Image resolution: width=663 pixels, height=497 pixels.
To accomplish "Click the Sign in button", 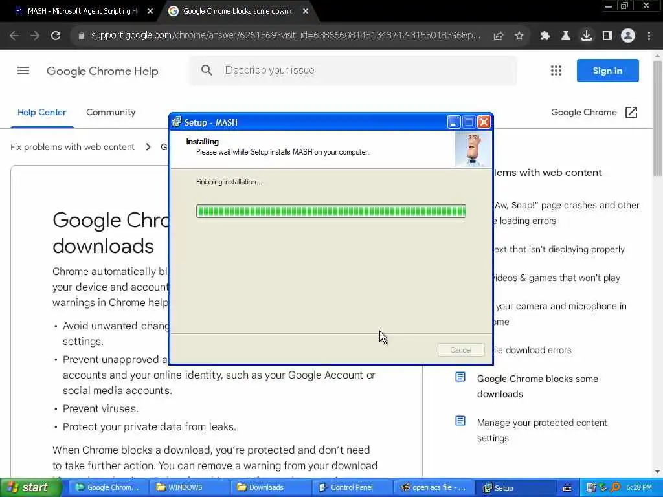I will [607, 71].
